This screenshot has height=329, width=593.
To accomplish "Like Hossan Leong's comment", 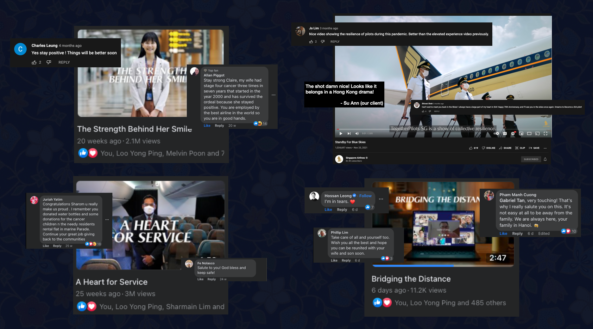I will (x=328, y=210).
